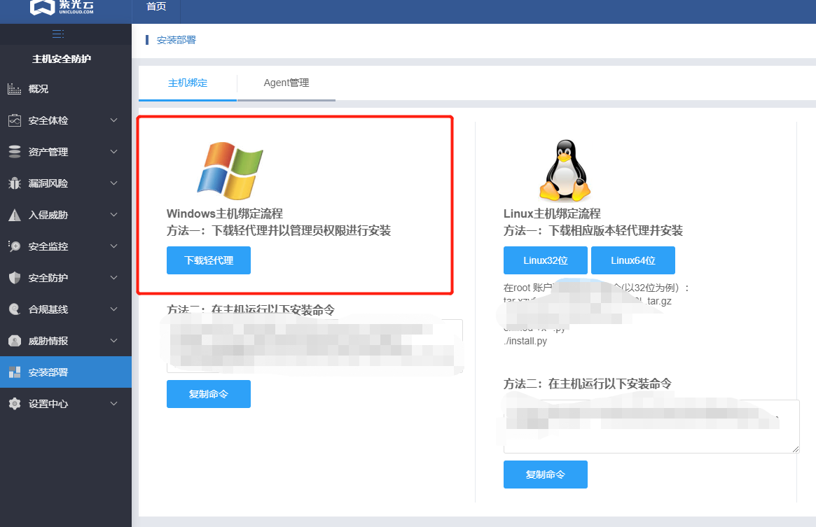Download the Linux64位 agent
816x527 pixels.
632,260
